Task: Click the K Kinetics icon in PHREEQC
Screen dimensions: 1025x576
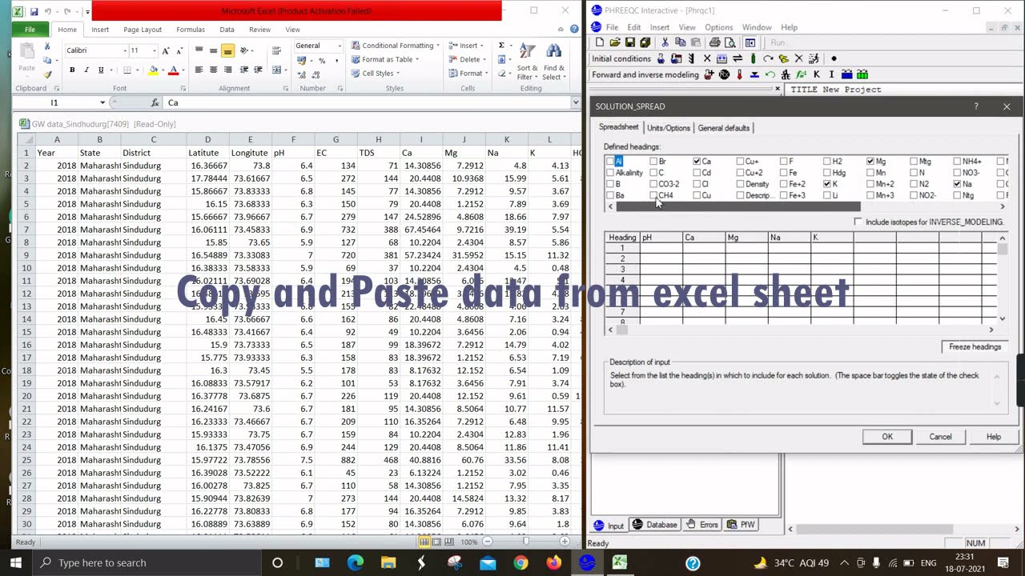Action: click(x=817, y=74)
